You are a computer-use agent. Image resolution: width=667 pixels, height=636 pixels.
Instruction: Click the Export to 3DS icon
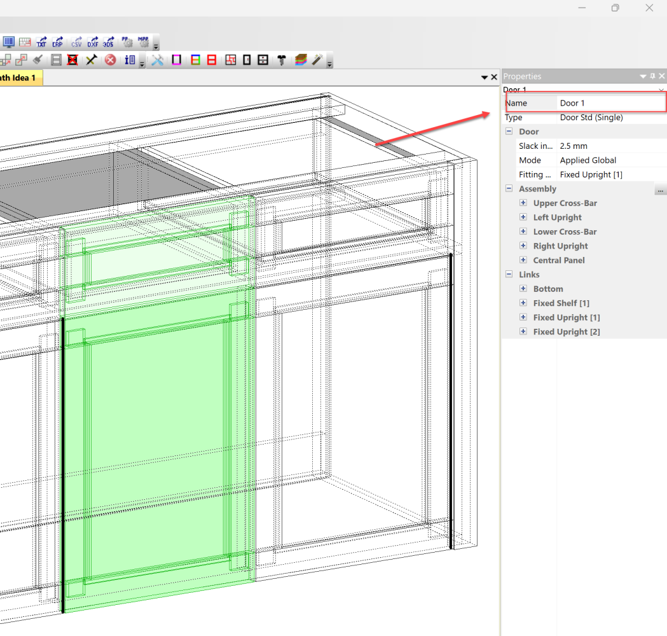(x=109, y=43)
